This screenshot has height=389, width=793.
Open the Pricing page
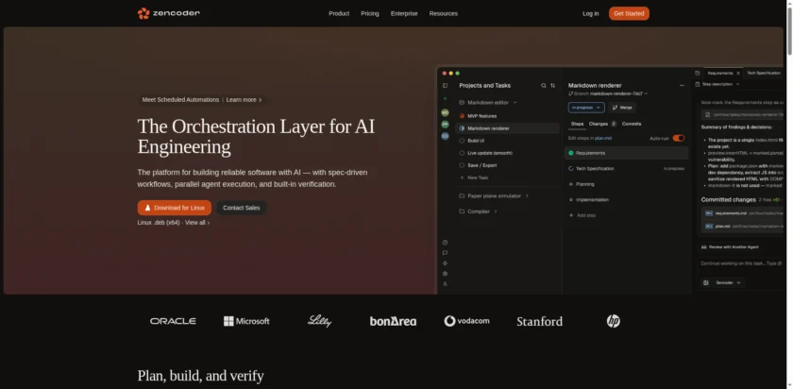tap(370, 13)
